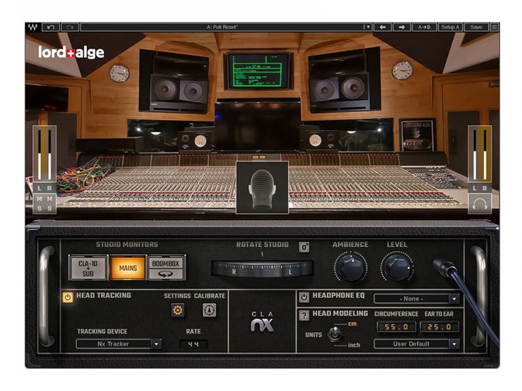Viewport: 522px width, 391px height.
Task: Select the CLA-10 + SUB studio monitors
Action: point(87,268)
